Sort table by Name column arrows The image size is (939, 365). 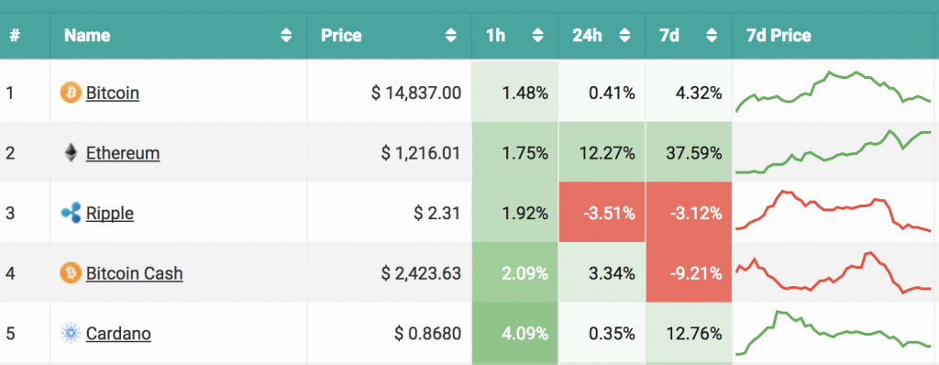[x=286, y=36]
